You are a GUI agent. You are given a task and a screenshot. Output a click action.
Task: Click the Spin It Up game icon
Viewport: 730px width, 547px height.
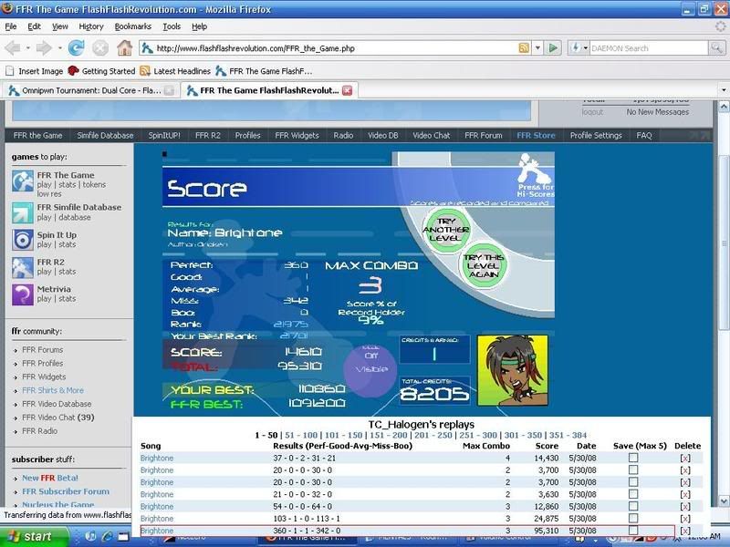coord(23,240)
